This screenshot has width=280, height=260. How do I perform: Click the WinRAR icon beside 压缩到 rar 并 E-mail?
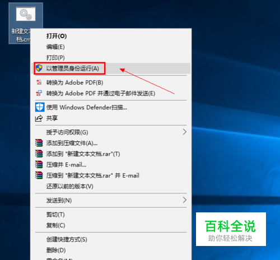click(x=39, y=175)
